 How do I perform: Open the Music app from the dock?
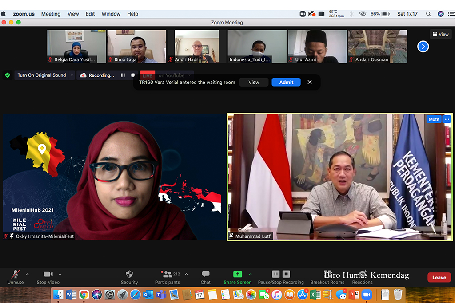pos(276,295)
